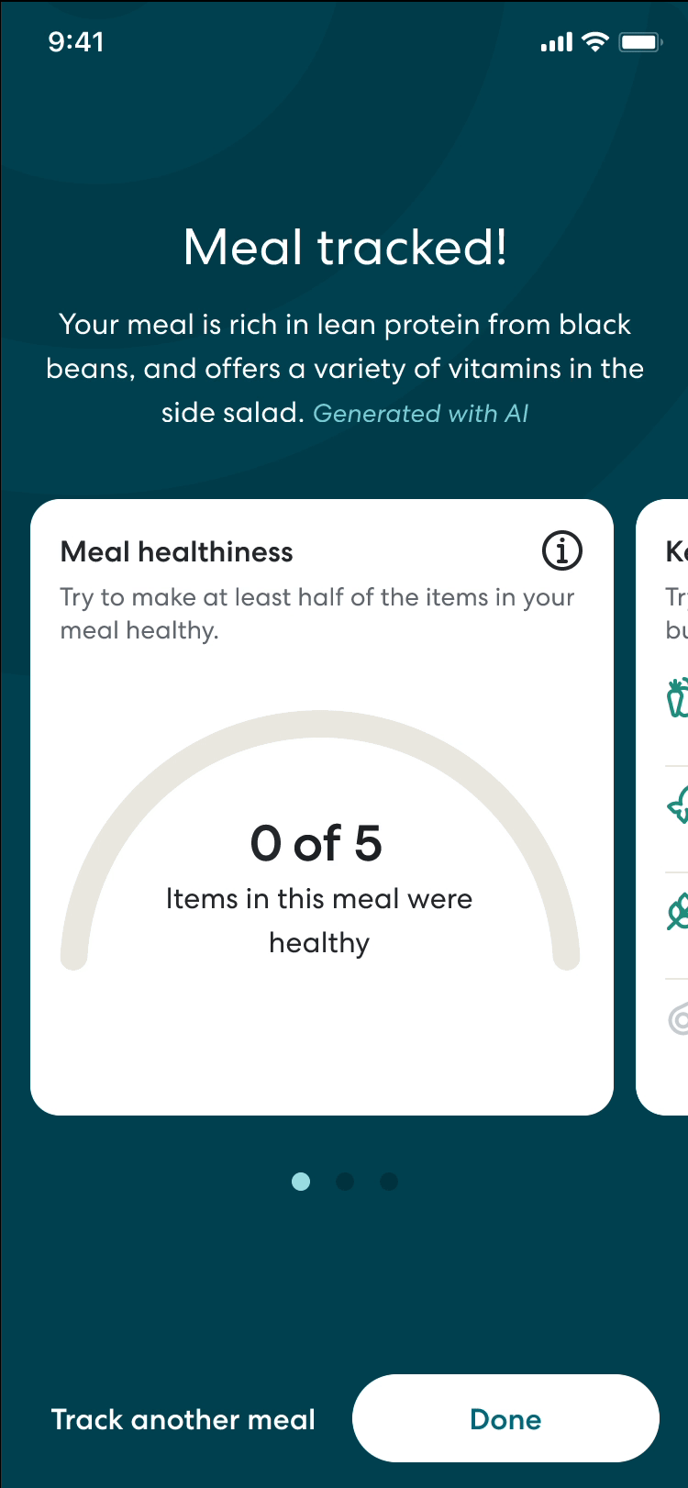Tap the Meal healthiness card title

coord(177,552)
